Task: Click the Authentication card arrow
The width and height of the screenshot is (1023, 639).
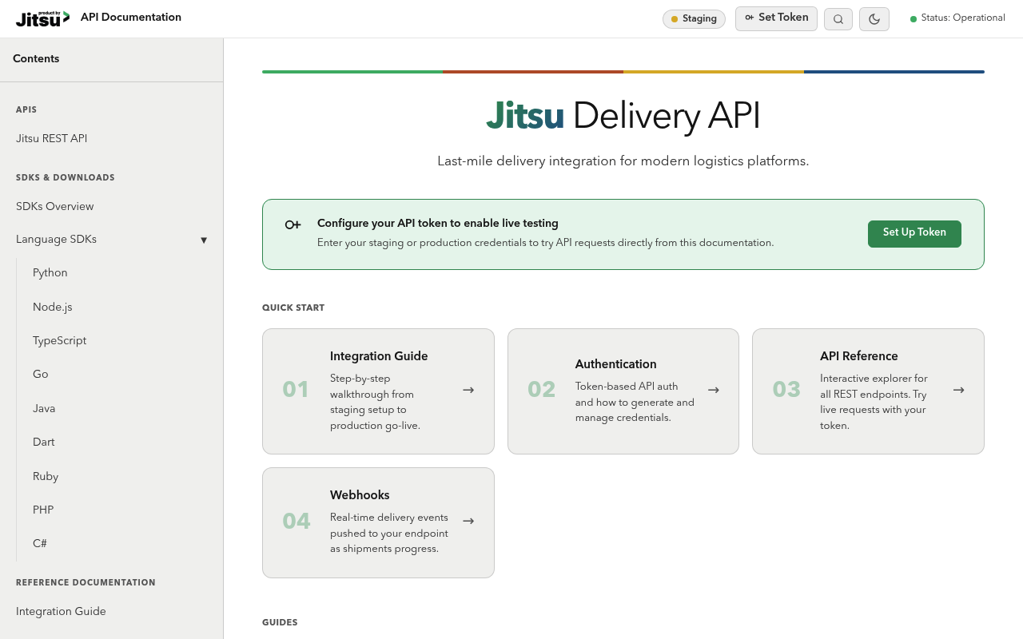Action: click(x=714, y=390)
